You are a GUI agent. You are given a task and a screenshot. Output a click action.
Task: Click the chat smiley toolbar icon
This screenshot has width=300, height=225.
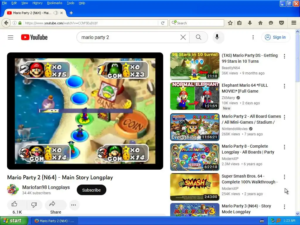[271, 23]
